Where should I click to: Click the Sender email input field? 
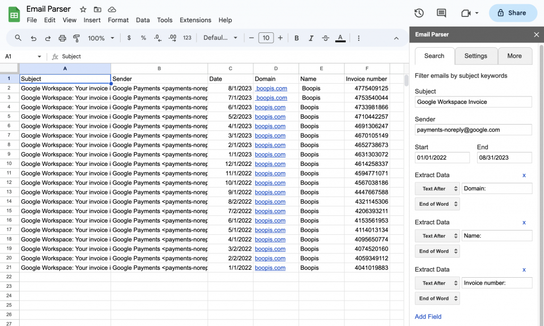coord(473,130)
